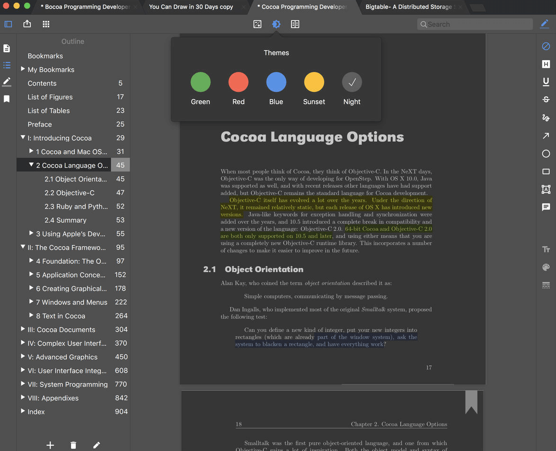This screenshot has height=451, width=556.
Task: Jump to List of Tables entry
Action: point(73,110)
